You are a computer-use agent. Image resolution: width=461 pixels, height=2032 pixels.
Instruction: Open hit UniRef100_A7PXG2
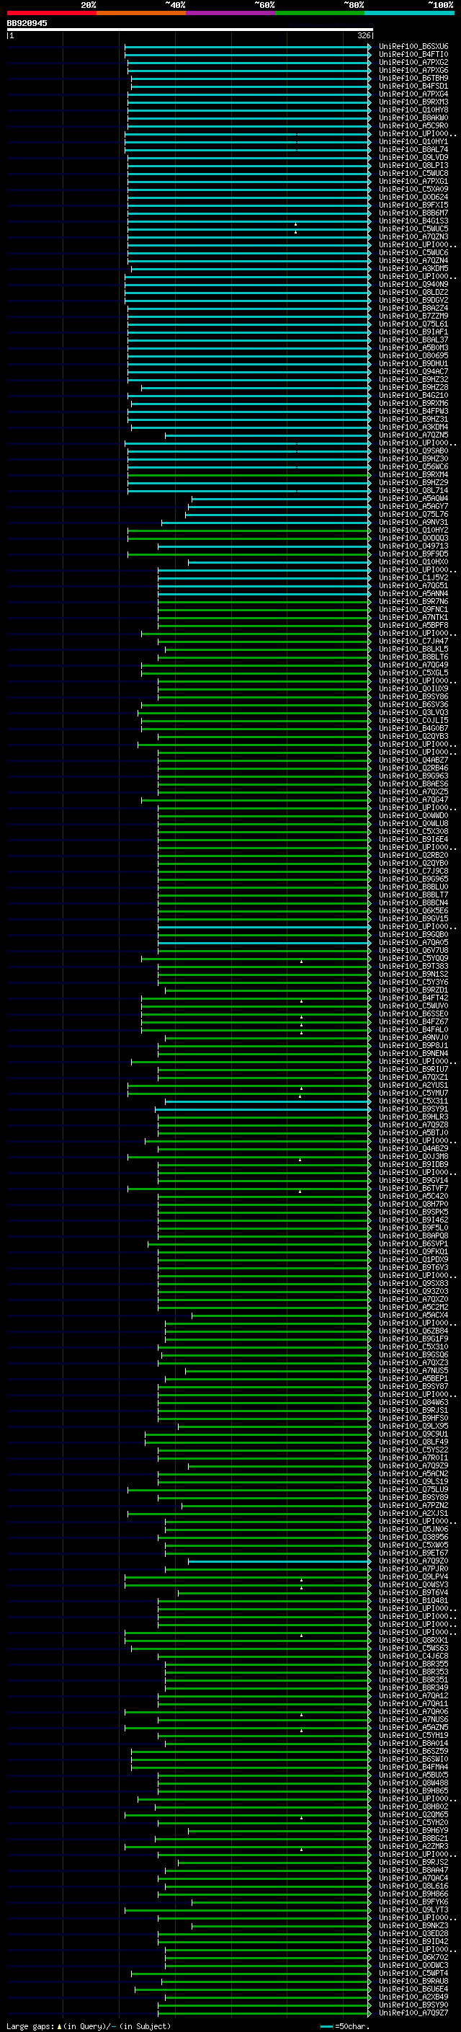413,62
